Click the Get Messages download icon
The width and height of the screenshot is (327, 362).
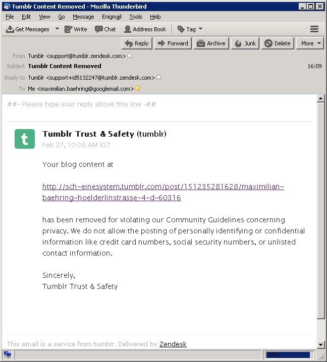(x=10, y=29)
